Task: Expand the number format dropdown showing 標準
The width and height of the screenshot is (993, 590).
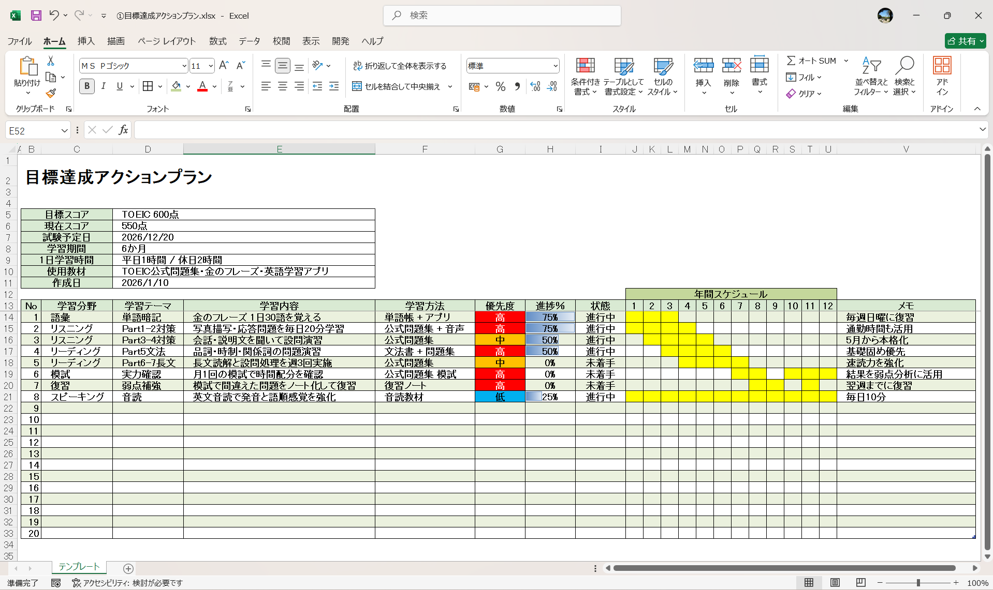Action: pos(555,66)
